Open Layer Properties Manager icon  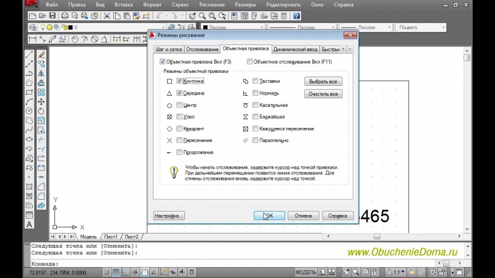(33, 27)
